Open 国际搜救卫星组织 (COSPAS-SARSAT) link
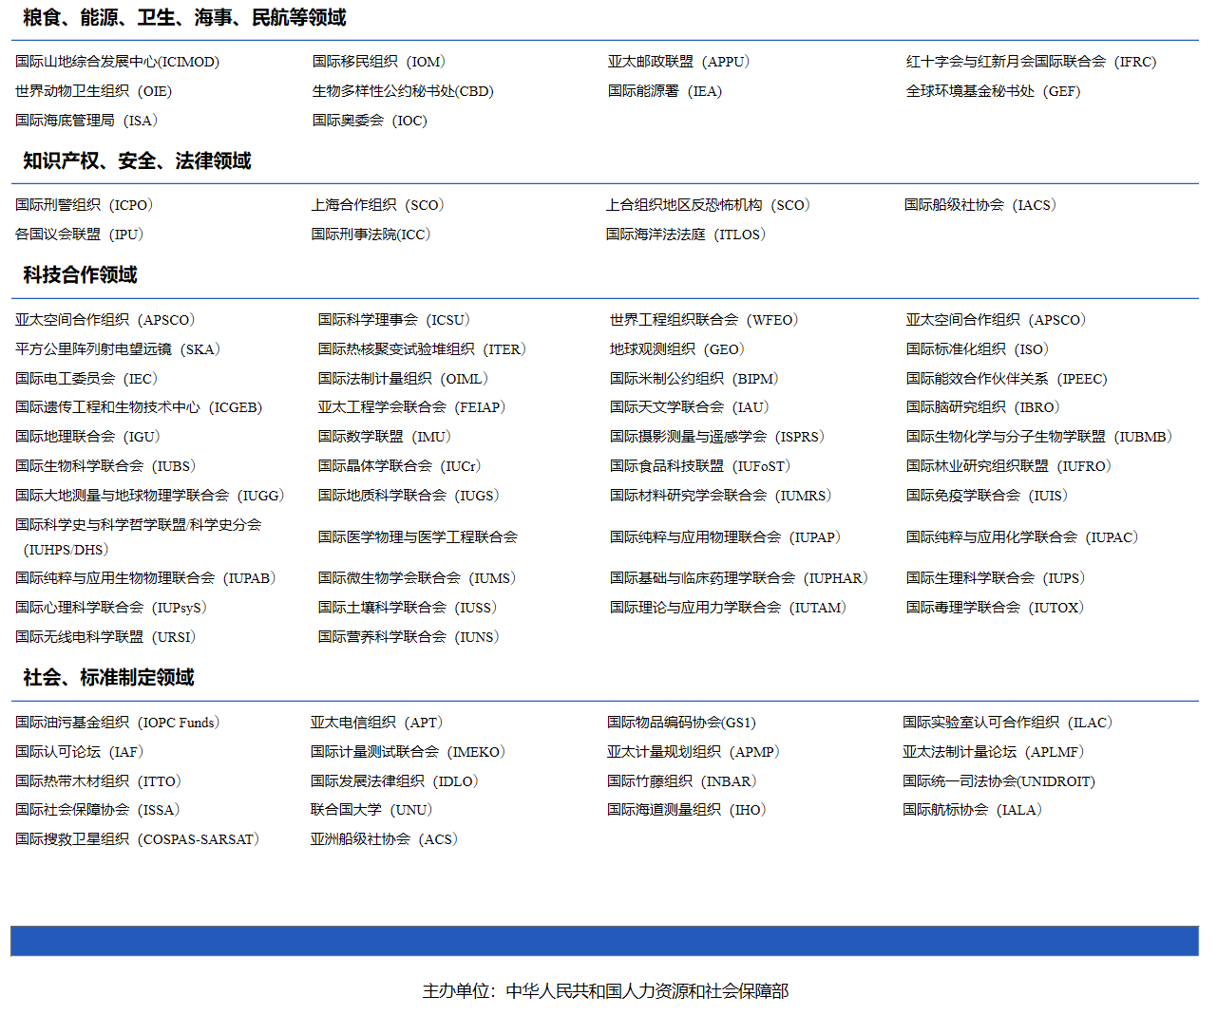Screen dimensions: 1217x1015 click(137, 839)
